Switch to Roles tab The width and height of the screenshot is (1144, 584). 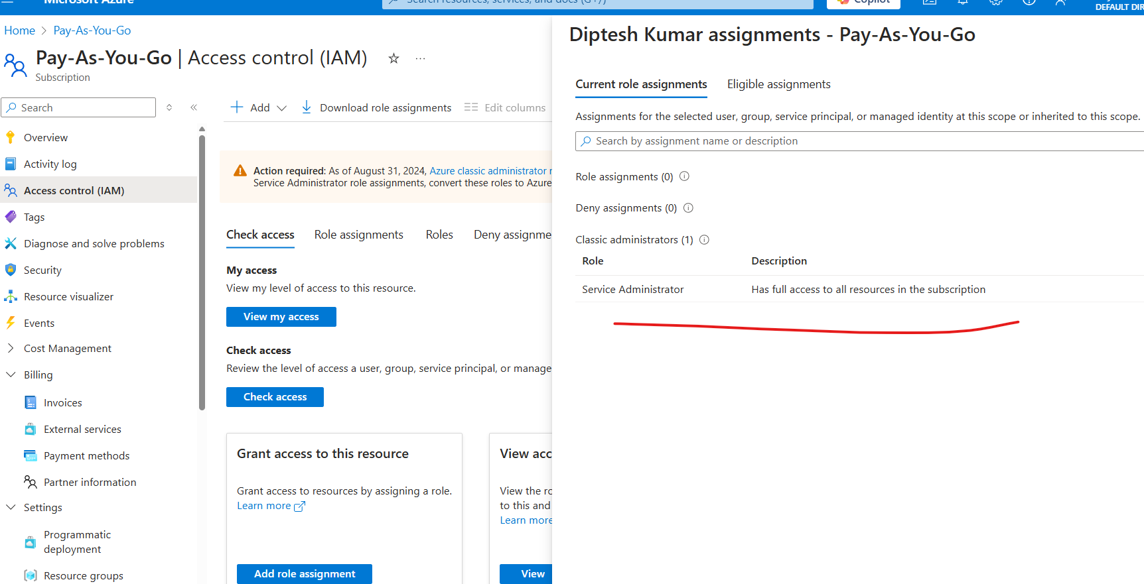pos(439,235)
